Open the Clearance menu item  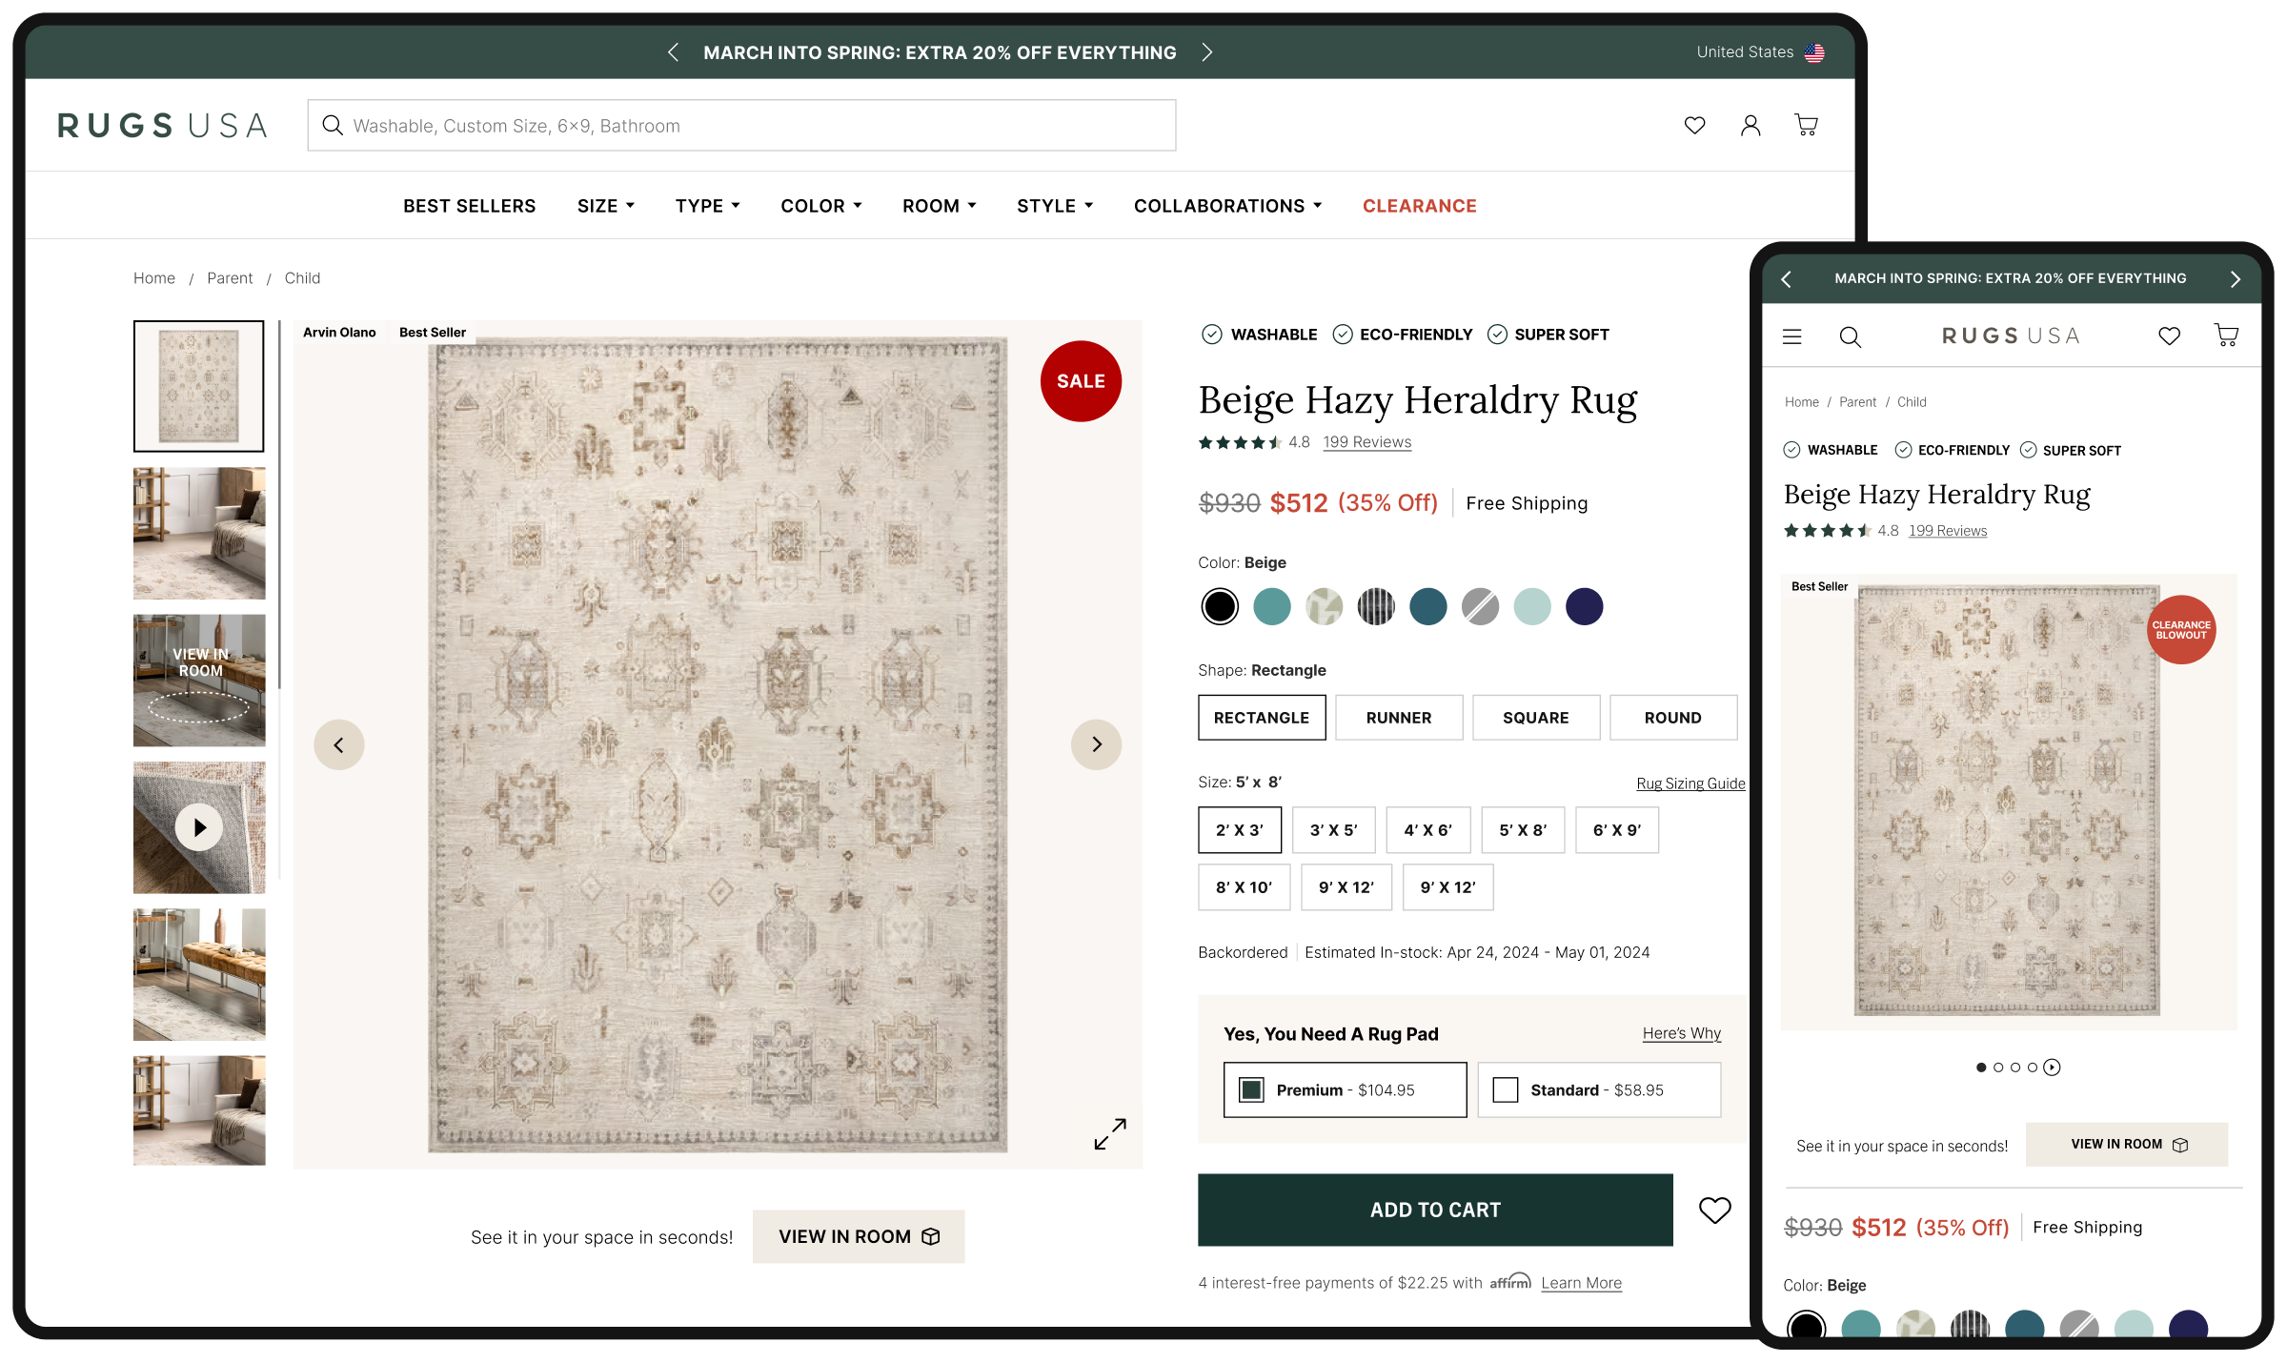tap(1420, 206)
